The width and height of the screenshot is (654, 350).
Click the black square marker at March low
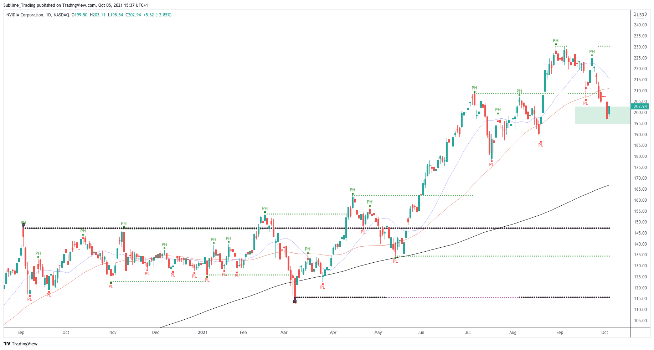pyautogui.click(x=295, y=301)
